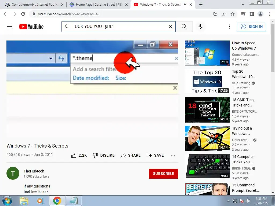The width and height of the screenshot is (275, 206).
Task: Click the page vertical scrollbar
Action: (273, 47)
